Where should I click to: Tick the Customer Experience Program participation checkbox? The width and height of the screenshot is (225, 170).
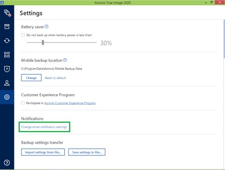click(x=23, y=103)
